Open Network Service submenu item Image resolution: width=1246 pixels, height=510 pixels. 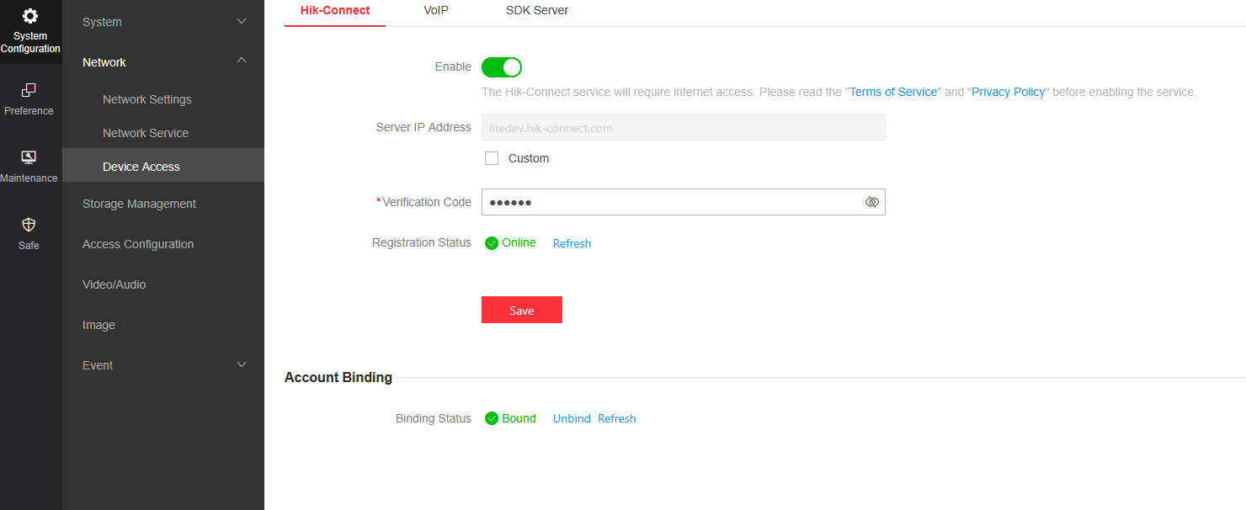pyautogui.click(x=146, y=133)
